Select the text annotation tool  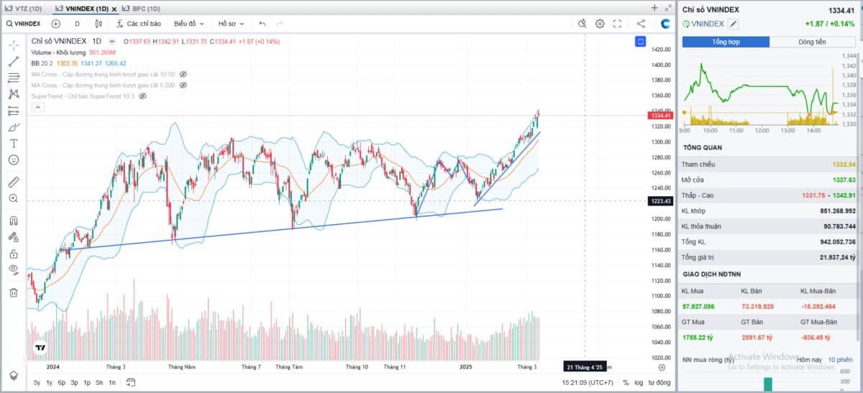click(x=14, y=143)
